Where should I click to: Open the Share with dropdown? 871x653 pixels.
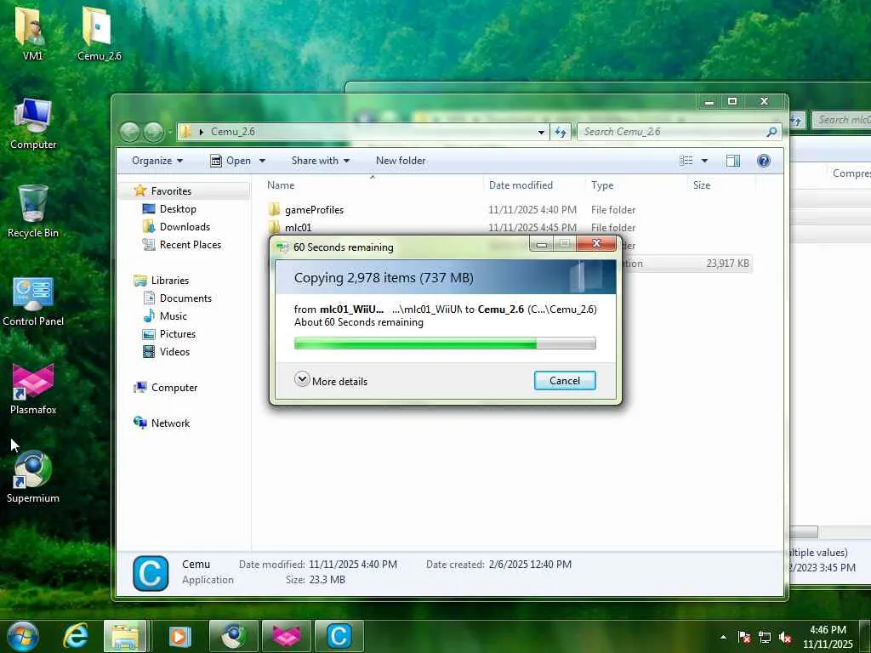click(321, 161)
